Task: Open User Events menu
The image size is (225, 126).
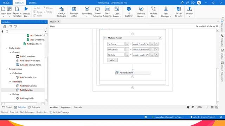Action: coord(117,12)
